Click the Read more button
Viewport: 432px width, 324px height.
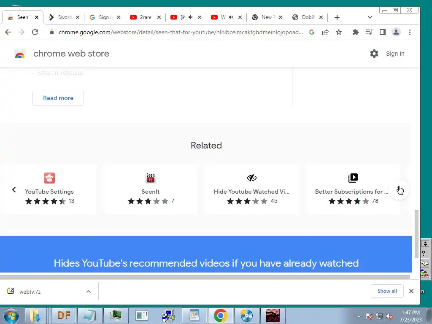58,98
